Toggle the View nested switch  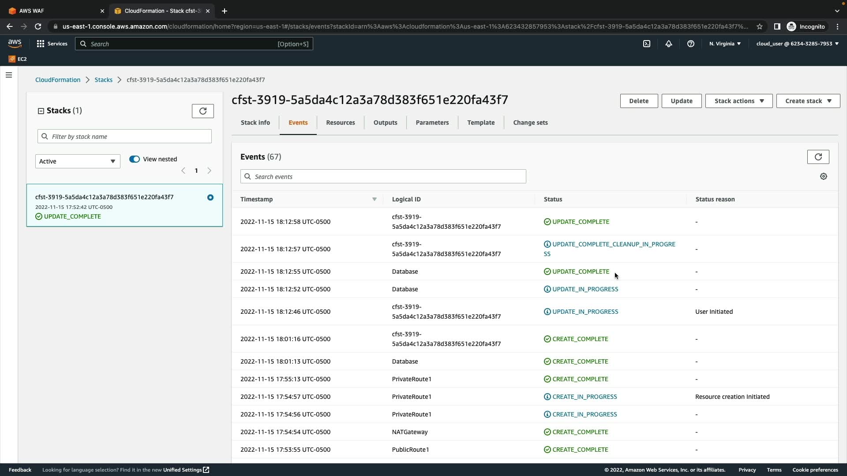pyautogui.click(x=135, y=159)
